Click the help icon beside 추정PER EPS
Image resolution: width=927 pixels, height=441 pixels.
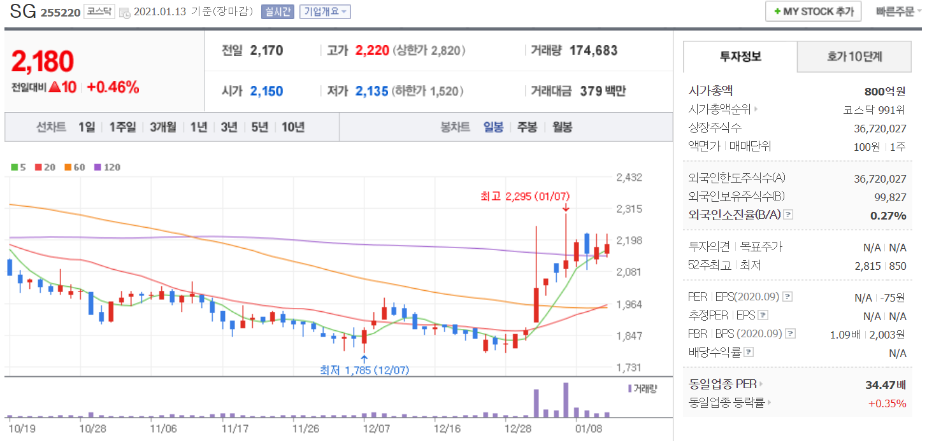coord(763,315)
